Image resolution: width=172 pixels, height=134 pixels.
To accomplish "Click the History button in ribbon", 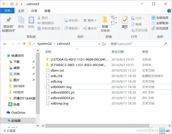I will 139,30.
